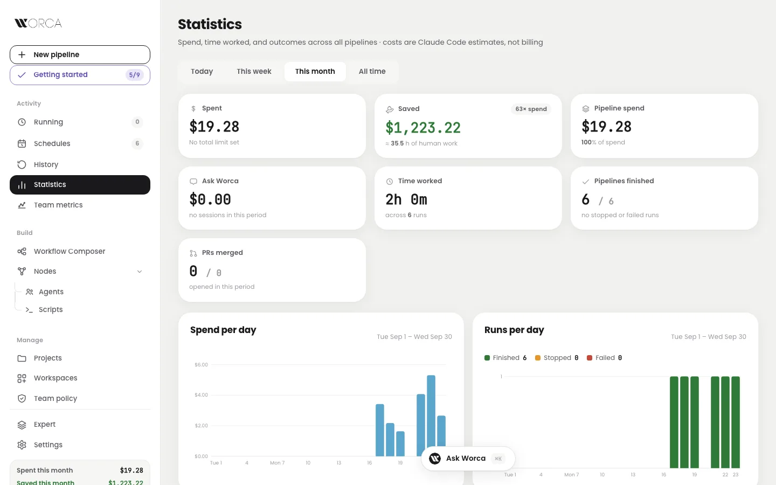The image size is (776, 485).
Task: Click the Running count badge 0
Action: pos(137,122)
